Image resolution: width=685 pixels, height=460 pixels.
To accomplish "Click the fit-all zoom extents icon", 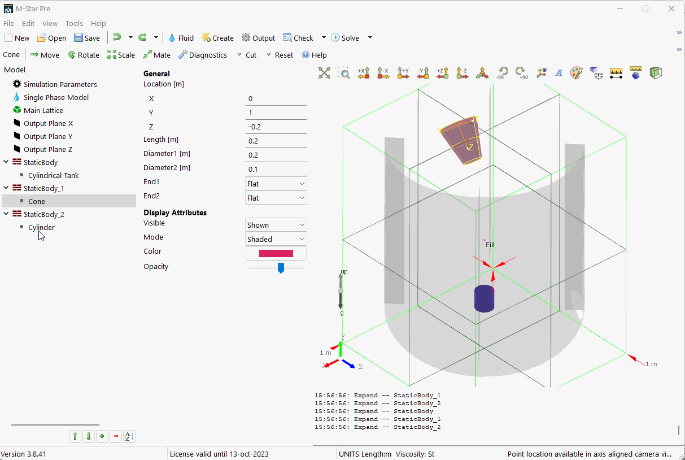I will tap(324, 72).
